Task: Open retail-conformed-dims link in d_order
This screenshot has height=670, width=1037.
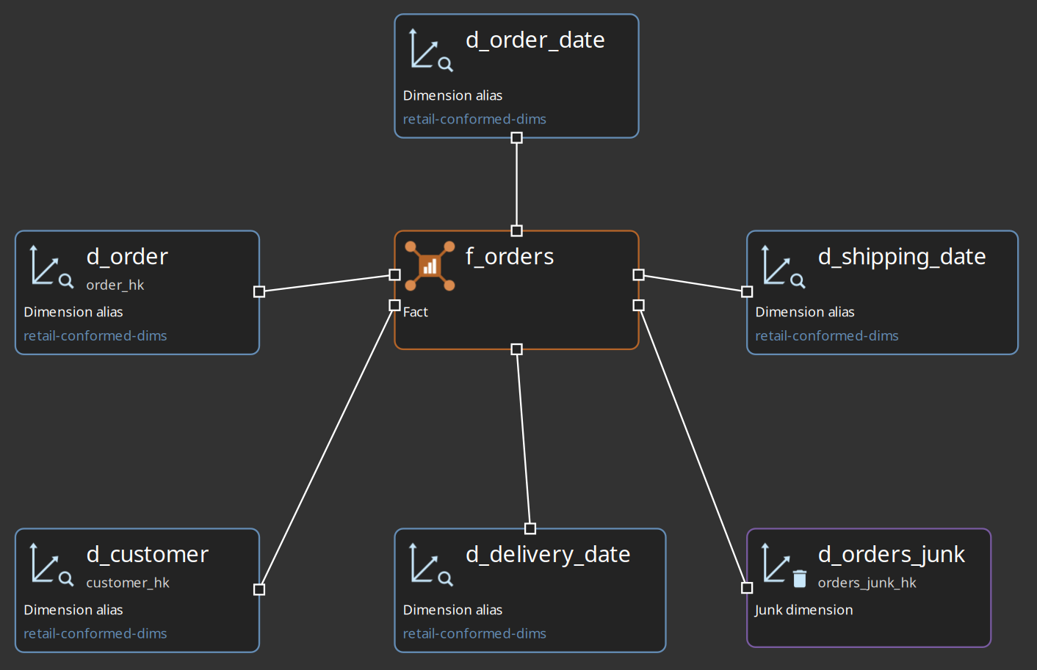Action: (95, 335)
